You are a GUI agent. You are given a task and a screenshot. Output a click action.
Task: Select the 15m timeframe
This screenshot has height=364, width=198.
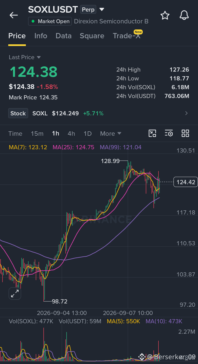coord(37,134)
